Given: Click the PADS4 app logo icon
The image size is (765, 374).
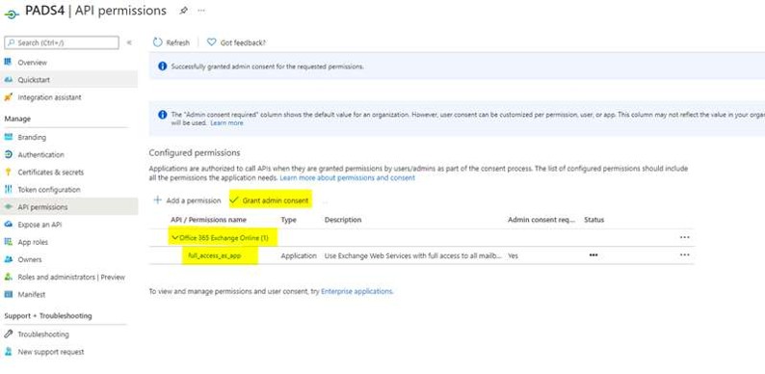Looking at the screenshot, I should (x=12, y=14).
